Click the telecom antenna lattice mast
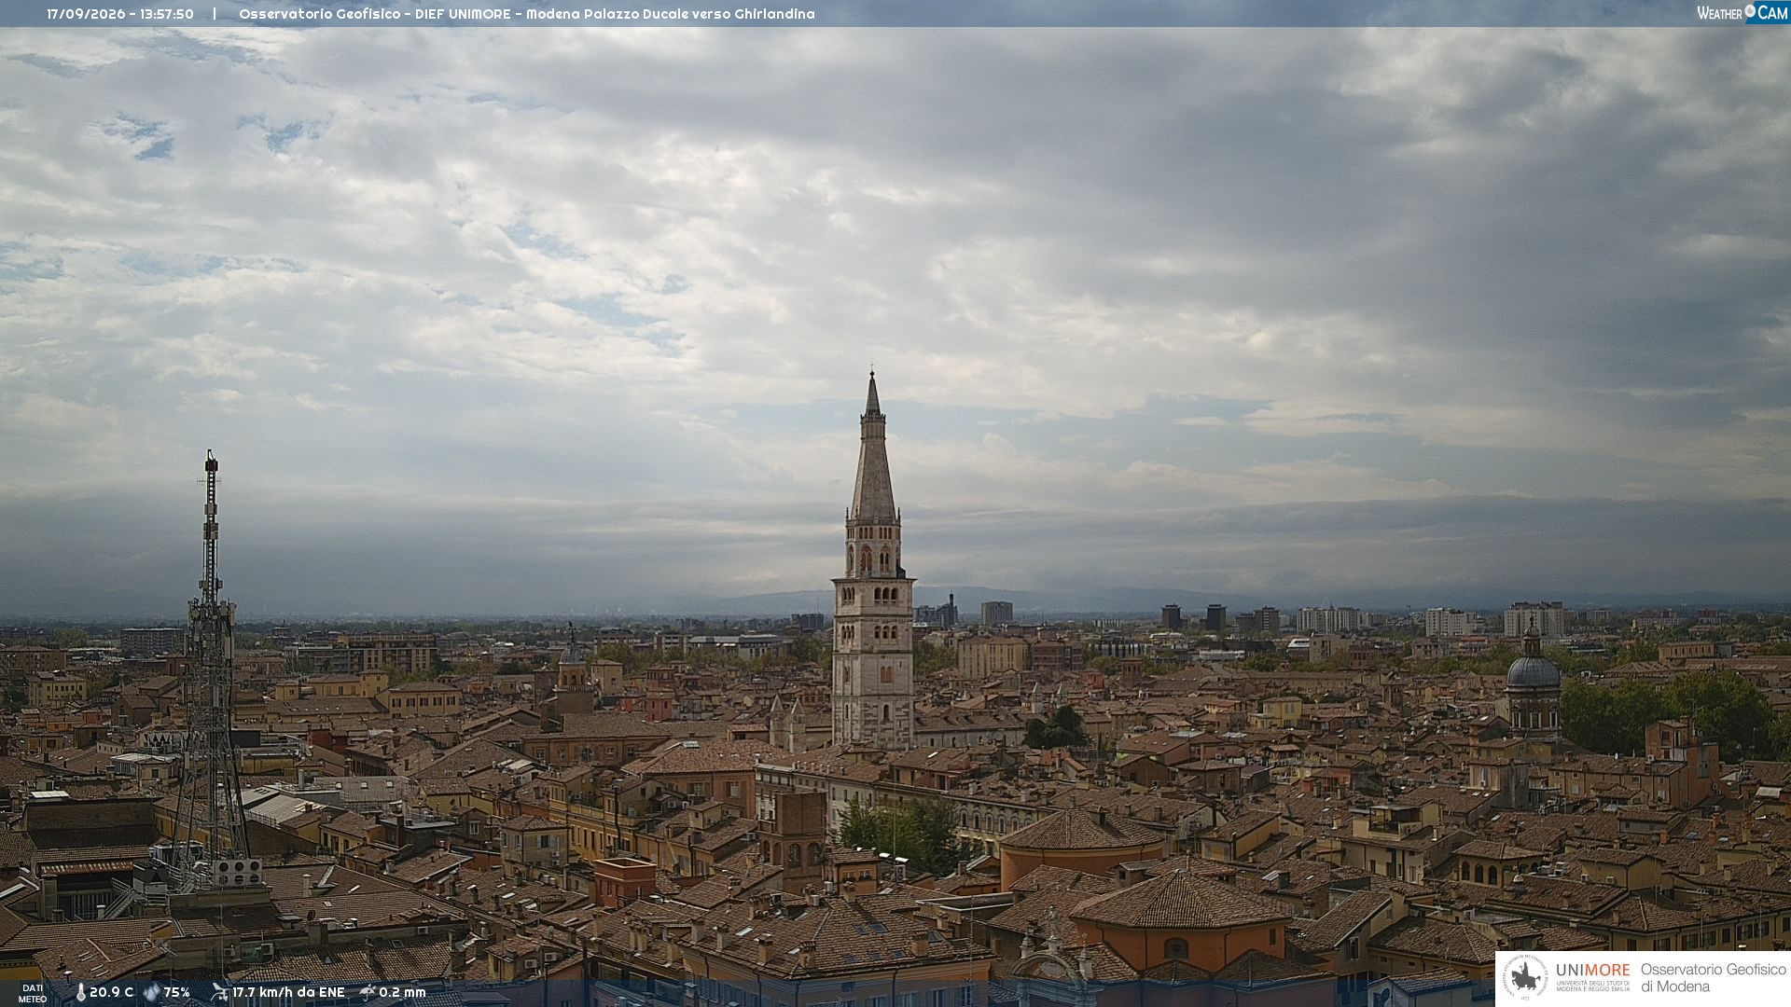 pyautogui.click(x=211, y=671)
